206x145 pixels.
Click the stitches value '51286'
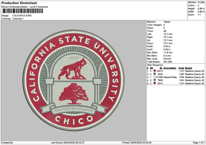click(201, 2)
